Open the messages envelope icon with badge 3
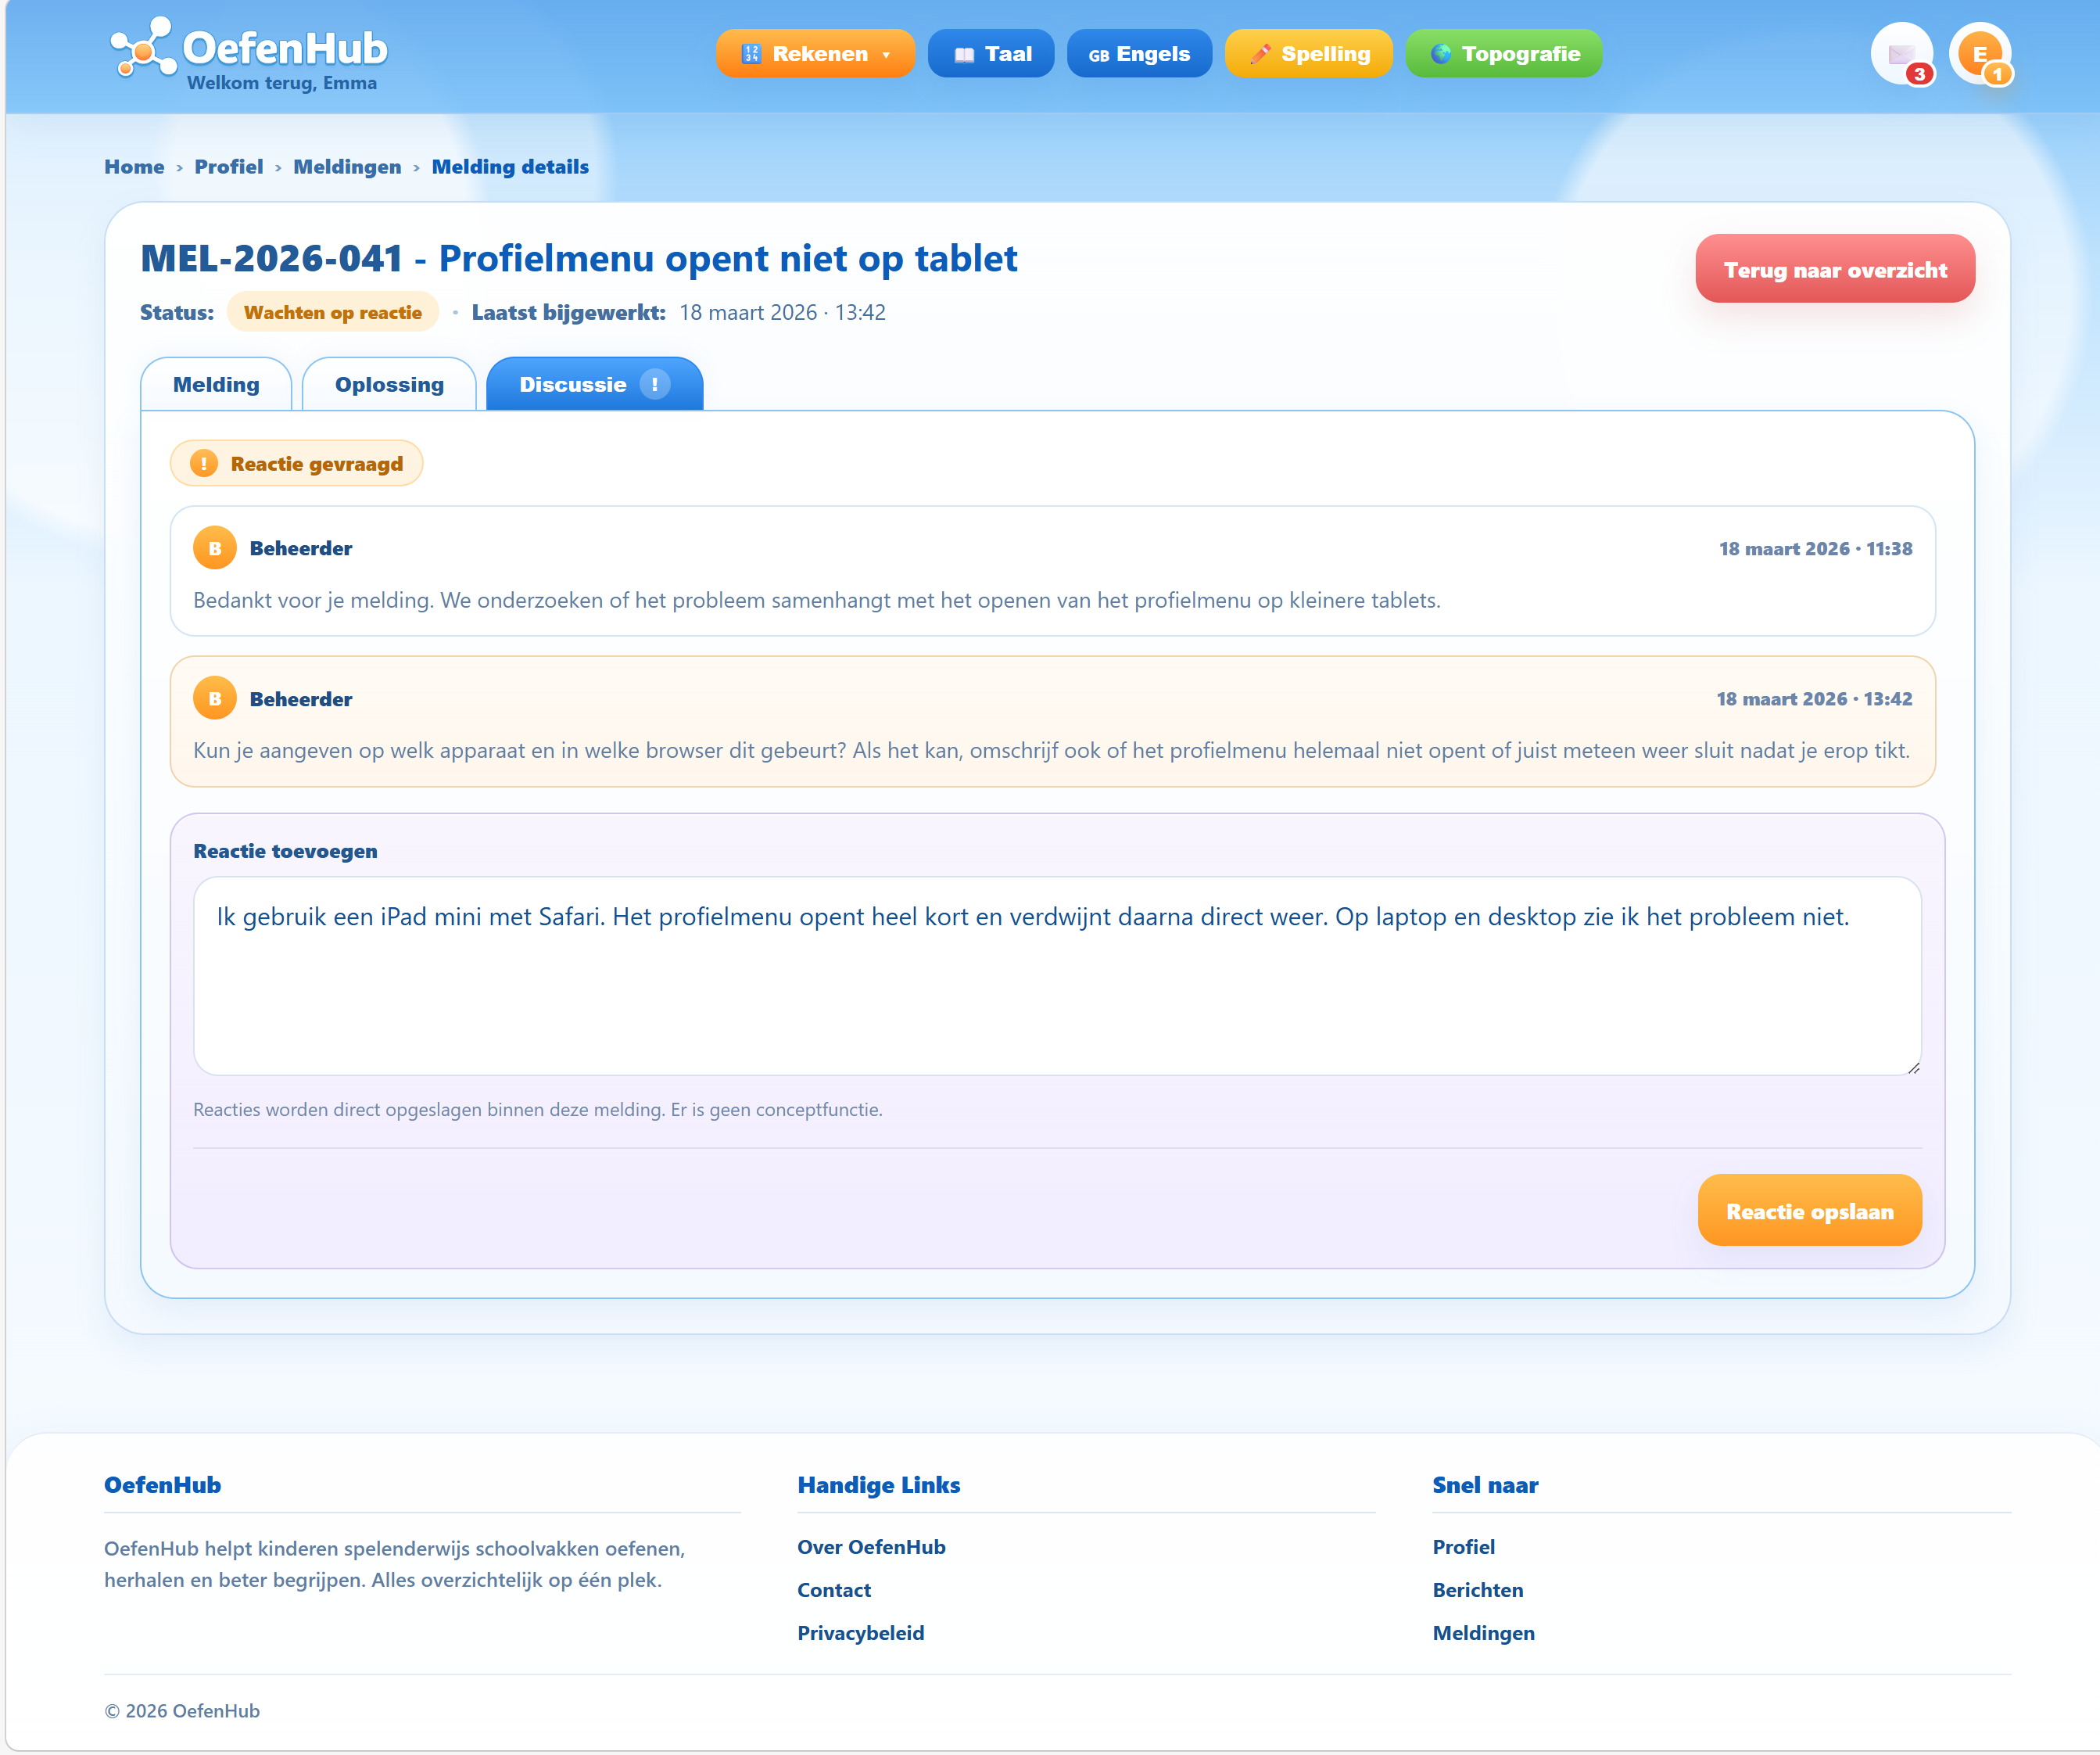Image resolution: width=2100 pixels, height=1755 pixels. click(x=1902, y=54)
